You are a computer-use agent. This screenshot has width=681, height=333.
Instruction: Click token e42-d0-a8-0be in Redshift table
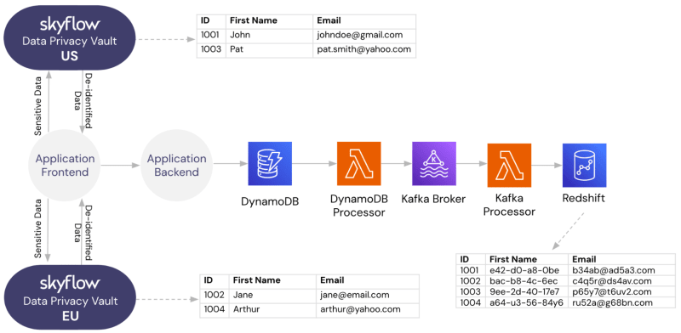click(x=527, y=270)
